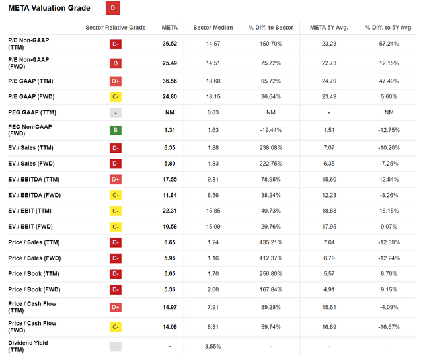423x360 pixels.
Task: Click the green B grade for PEG Non-GAAP (FWD)
Action: (116, 130)
